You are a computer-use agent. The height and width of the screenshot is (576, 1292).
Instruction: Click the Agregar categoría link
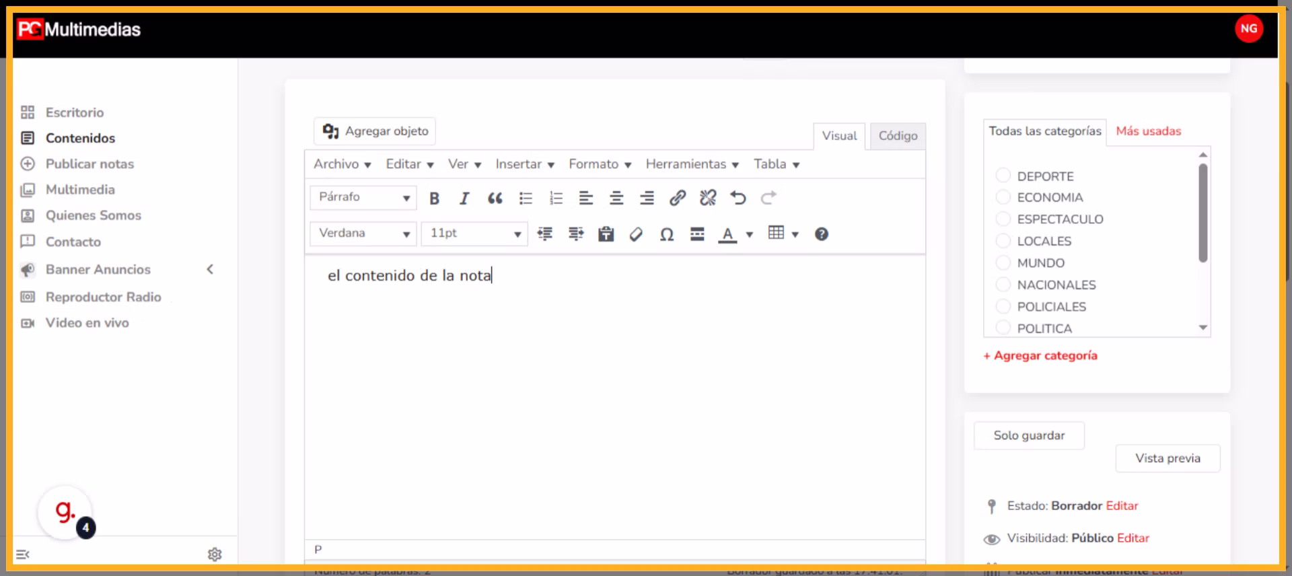(1040, 355)
